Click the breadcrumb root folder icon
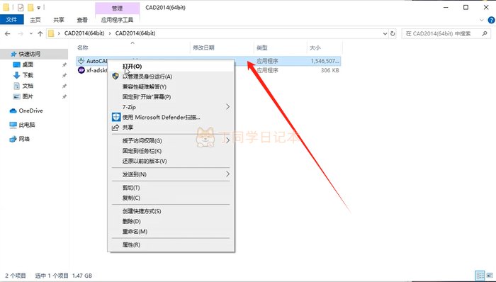 [x=51, y=33]
